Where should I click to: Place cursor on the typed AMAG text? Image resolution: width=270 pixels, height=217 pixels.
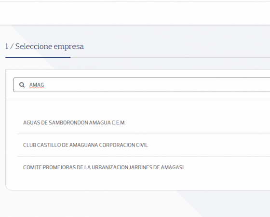[37, 85]
